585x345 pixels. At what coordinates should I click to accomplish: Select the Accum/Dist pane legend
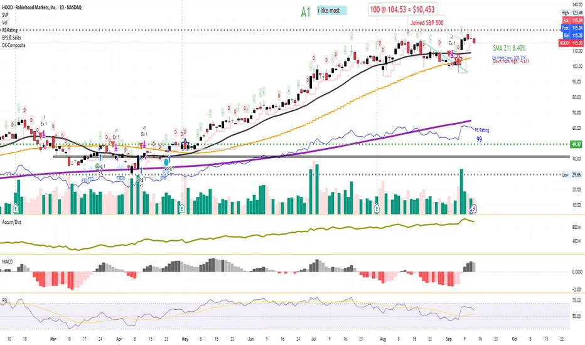click(x=11, y=222)
